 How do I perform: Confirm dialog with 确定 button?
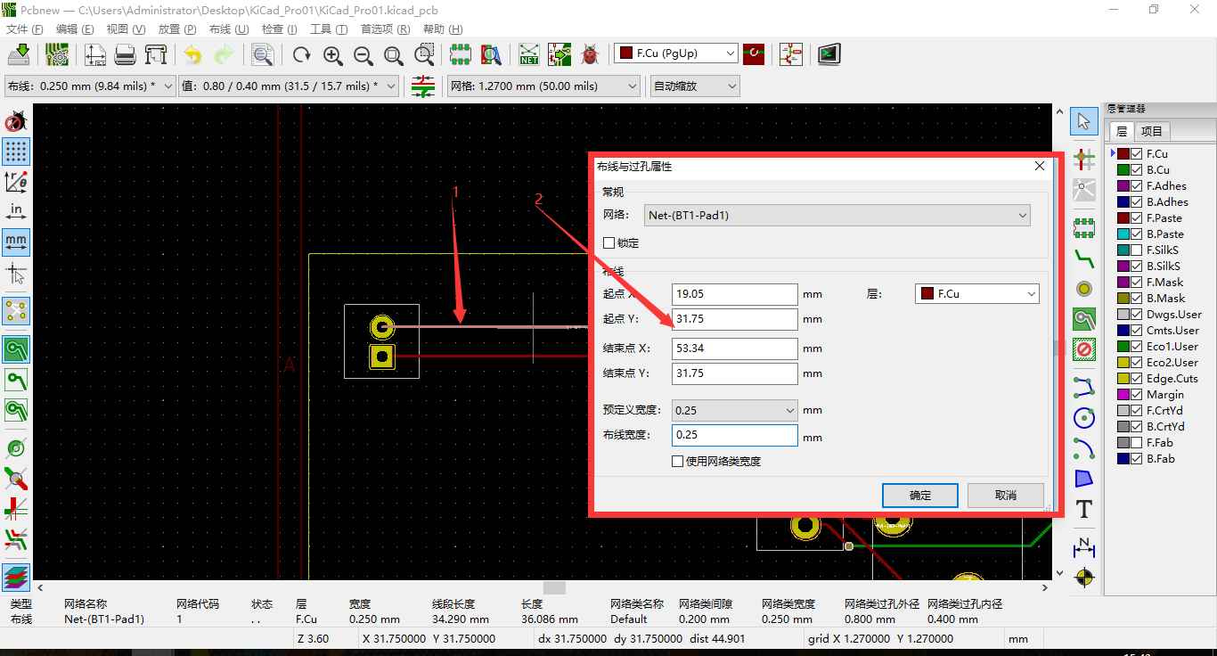(920, 496)
